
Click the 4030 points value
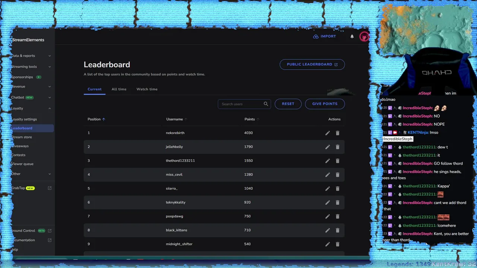pyautogui.click(x=248, y=133)
